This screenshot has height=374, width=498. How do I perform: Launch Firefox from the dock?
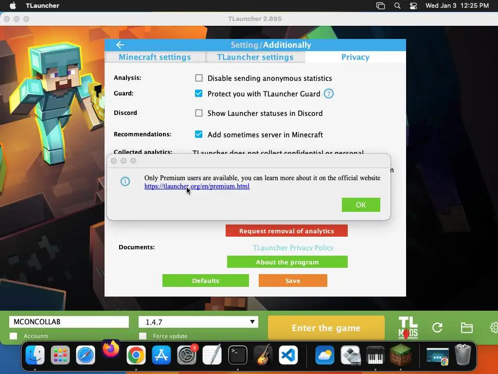111,350
